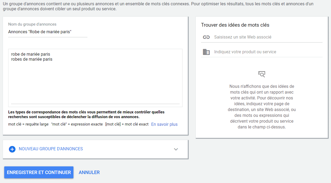The image size is (331, 183).
Task: Click empty area of the keywords text box
Action: [x=95, y=82]
